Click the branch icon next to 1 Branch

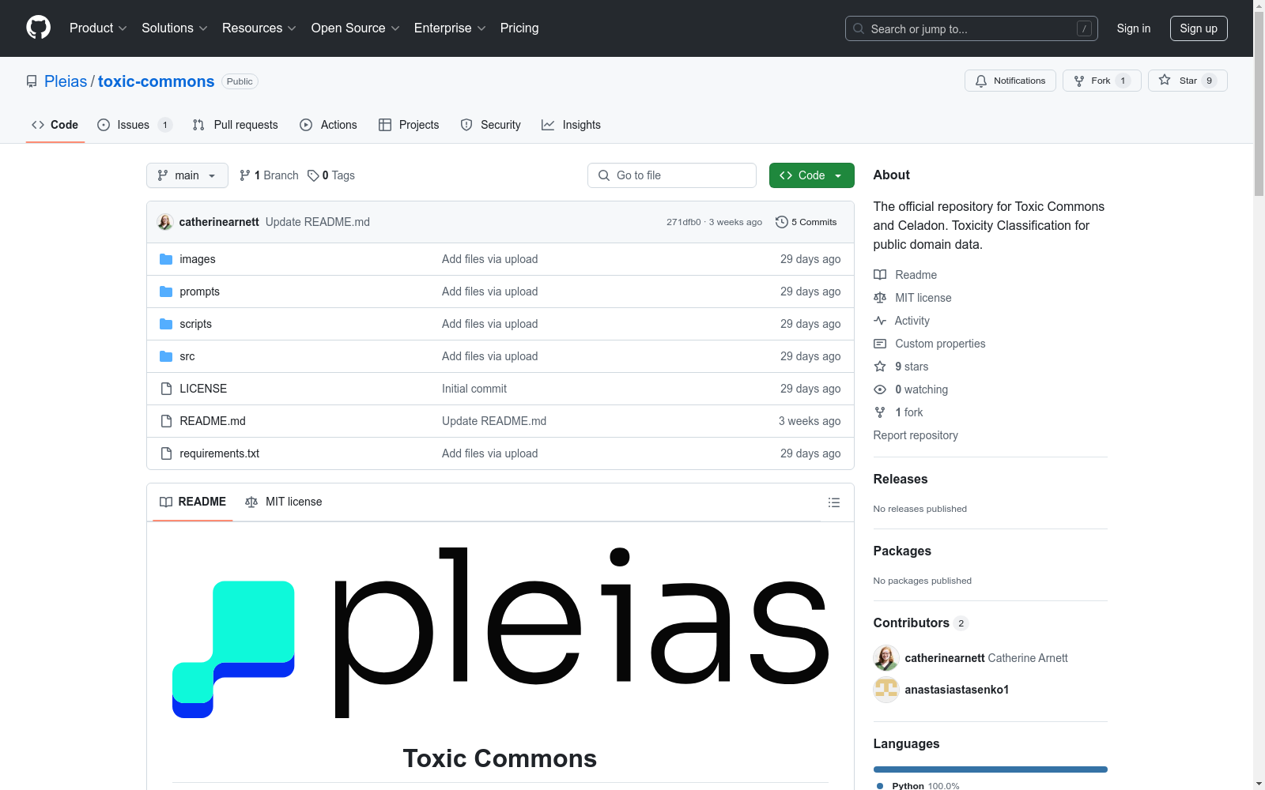tap(245, 175)
